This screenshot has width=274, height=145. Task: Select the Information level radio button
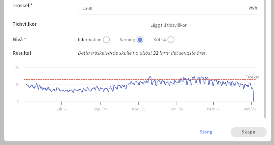(106, 40)
